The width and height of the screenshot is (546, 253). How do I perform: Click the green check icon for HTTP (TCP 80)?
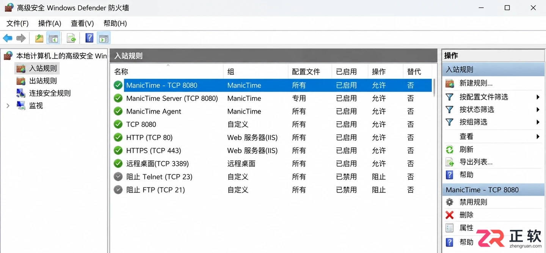pyautogui.click(x=118, y=137)
